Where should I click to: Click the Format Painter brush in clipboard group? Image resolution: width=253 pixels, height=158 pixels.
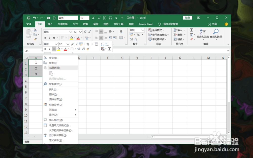click(x=35, y=39)
